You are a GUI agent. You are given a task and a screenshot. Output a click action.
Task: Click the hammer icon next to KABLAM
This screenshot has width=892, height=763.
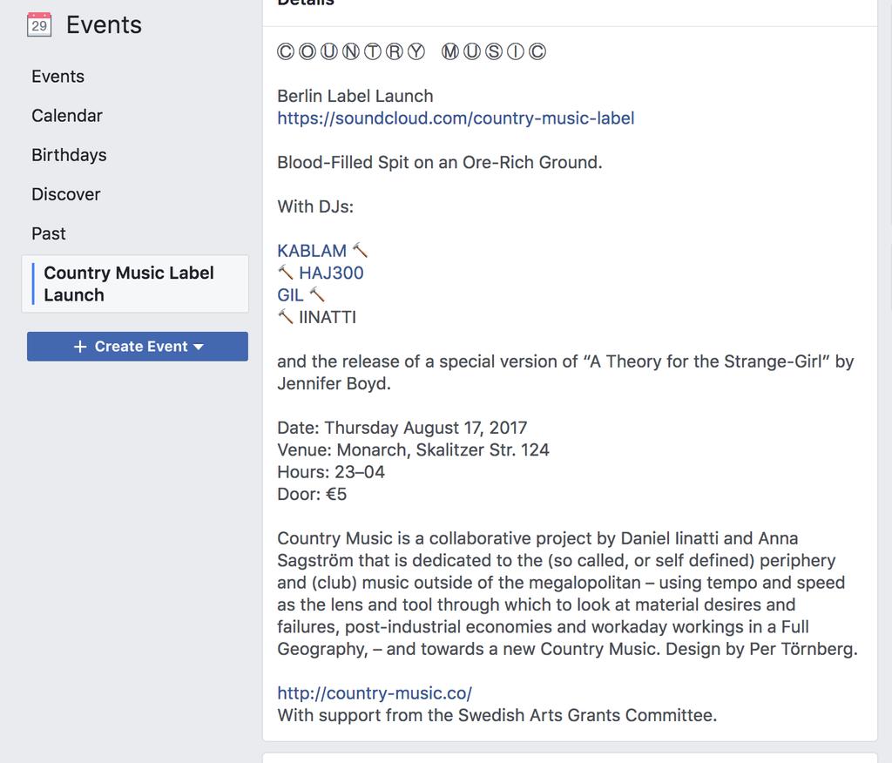pyautogui.click(x=360, y=250)
